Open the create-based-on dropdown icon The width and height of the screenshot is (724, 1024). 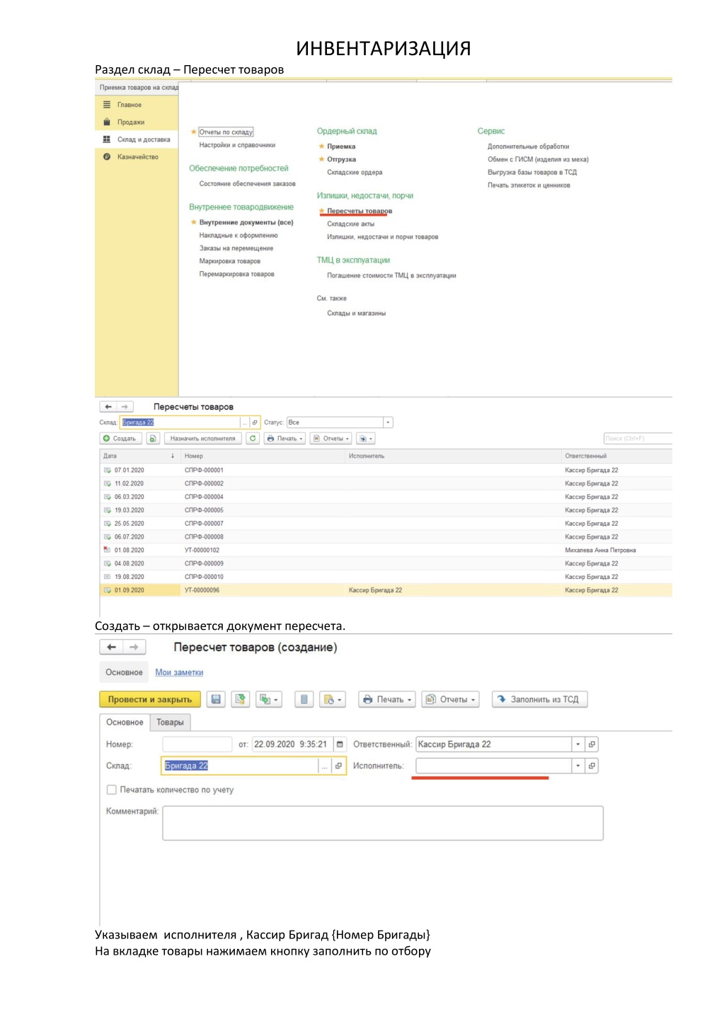click(x=269, y=699)
